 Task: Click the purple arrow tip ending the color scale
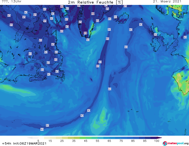pos(159,138)
